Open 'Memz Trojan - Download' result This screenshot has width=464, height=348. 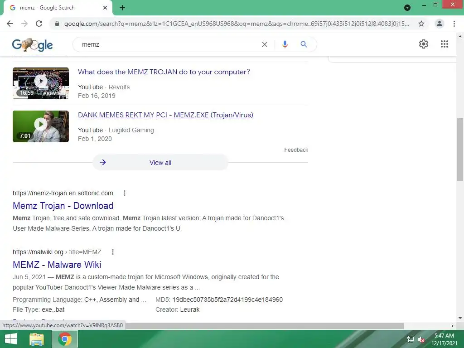click(63, 206)
